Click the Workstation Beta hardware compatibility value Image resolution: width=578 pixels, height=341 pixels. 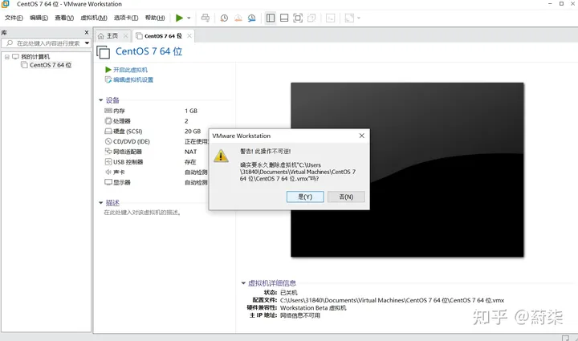(313, 308)
